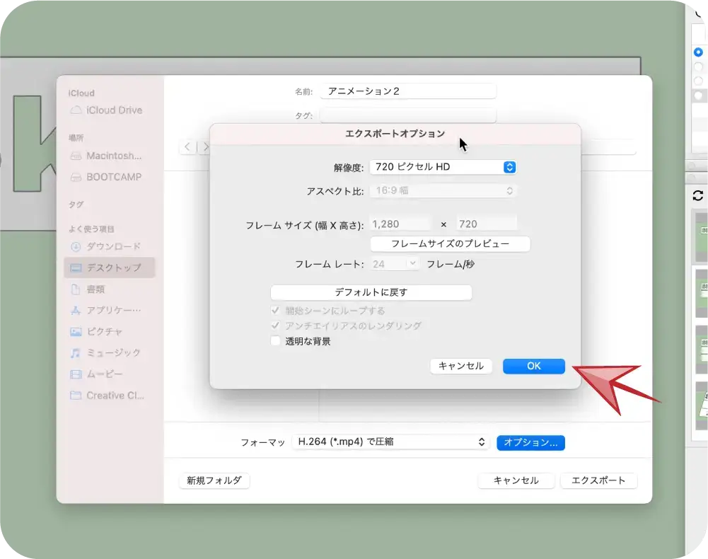
Task: Click the Movies (ムービー) film icon
Action: 76,374
